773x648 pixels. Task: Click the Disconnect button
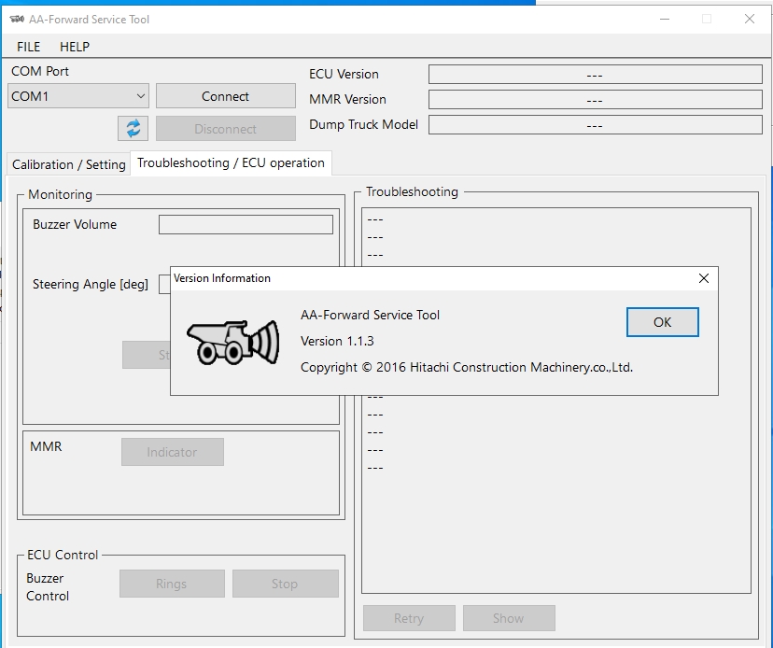pos(226,129)
